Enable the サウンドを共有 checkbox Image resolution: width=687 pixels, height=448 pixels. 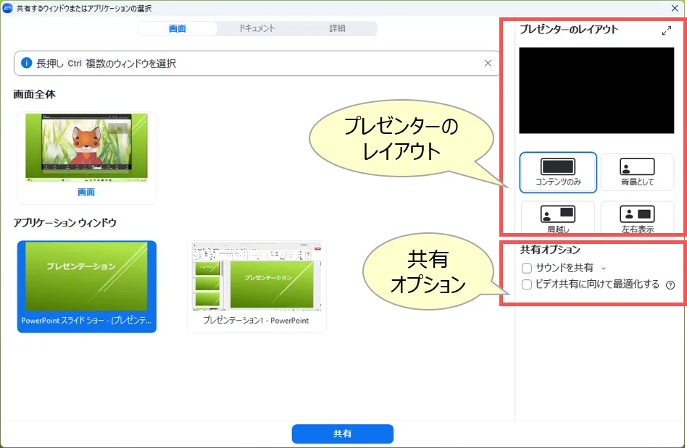[527, 268]
